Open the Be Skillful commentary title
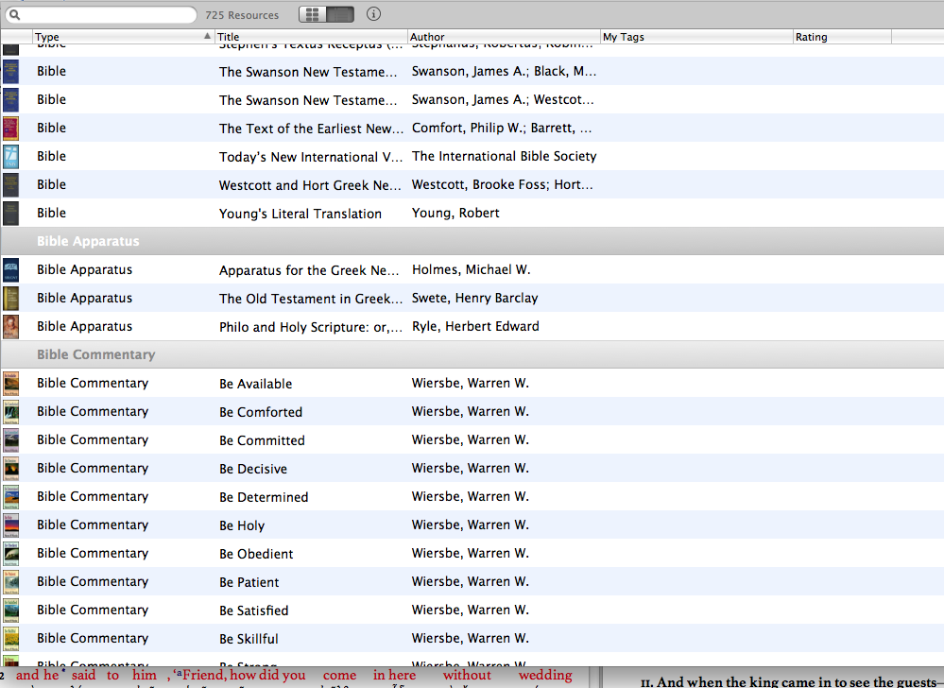The height and width of the screenshot is (688, 944). point(249,639)
